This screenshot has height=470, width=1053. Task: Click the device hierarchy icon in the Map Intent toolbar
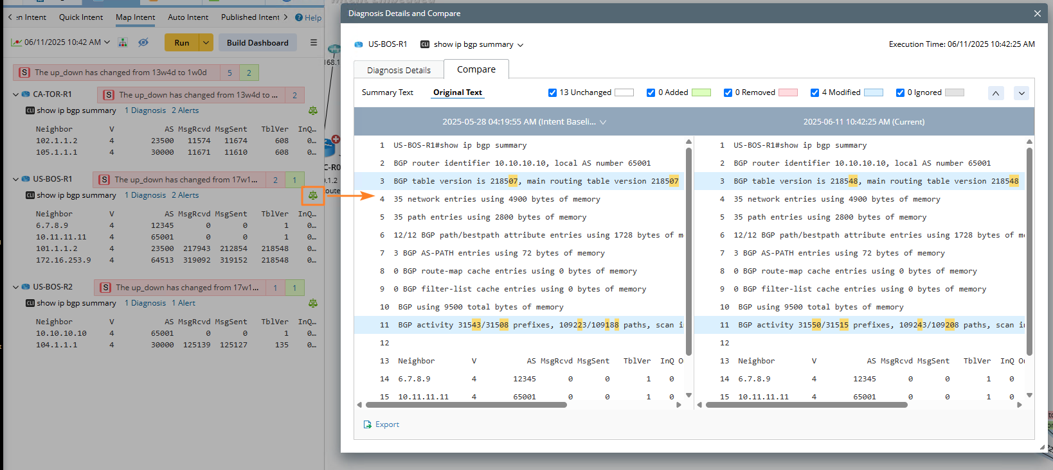(123, 42)
